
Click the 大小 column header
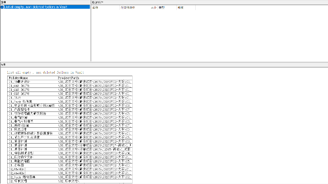coord(154,8)
